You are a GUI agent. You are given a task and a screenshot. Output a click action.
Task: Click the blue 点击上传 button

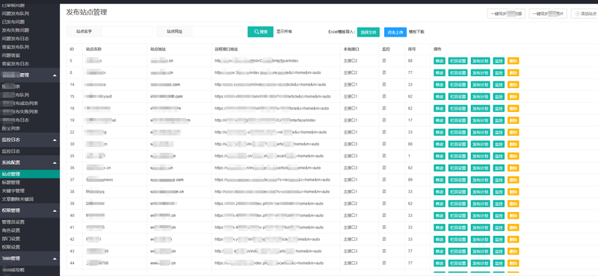pos(395,32)
